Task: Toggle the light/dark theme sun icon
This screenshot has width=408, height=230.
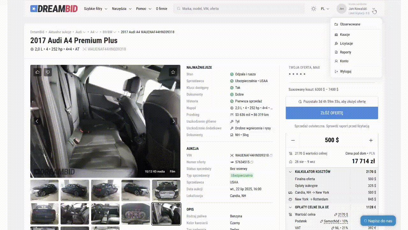Action: point(314,9)
